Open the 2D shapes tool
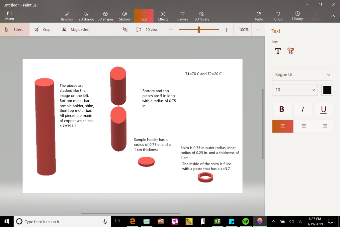This screenshot has width=340, height=227. click(x=86, y=16)
